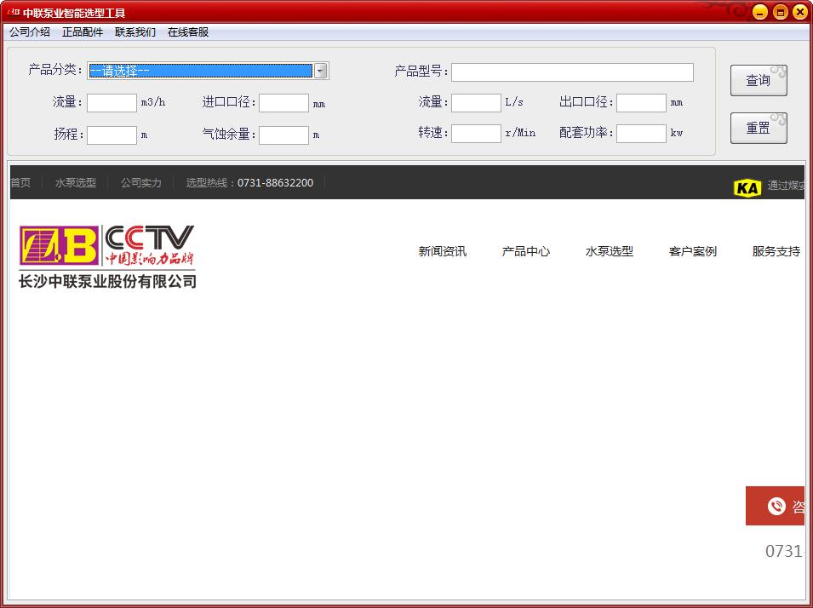Click the KA certification badge icon
Screen dimensions: 813x608
pos(747,187)
